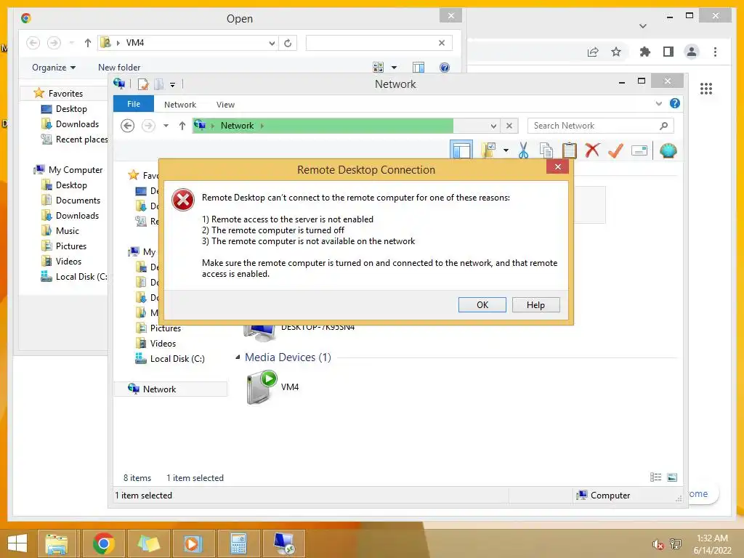The width and height of the screenshot is (744, 558).
Task: Expand the ribbon using the chevron near help
Action: [x=658, y=103]
